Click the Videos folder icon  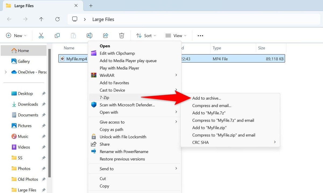(x=14, y=147)
